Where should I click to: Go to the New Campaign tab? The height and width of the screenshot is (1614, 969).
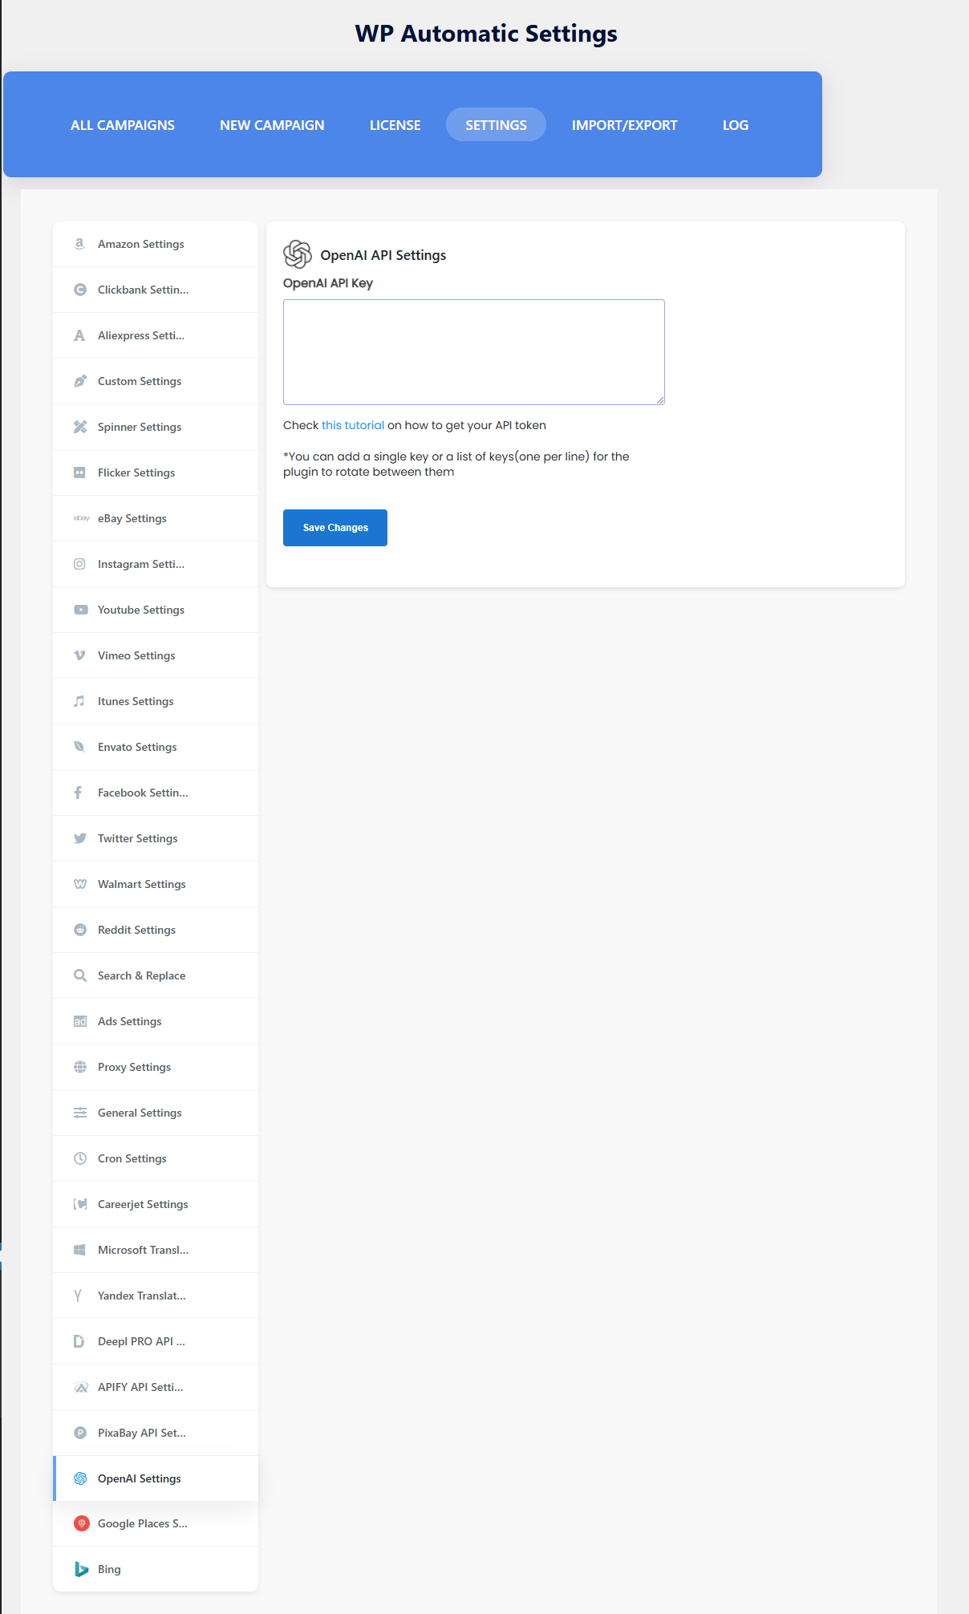point(272,125)
